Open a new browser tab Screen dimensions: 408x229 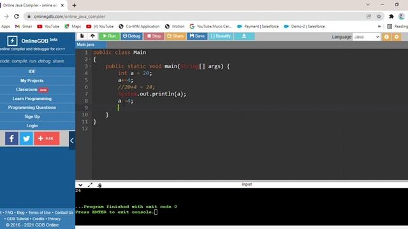(x=74, y=5)
